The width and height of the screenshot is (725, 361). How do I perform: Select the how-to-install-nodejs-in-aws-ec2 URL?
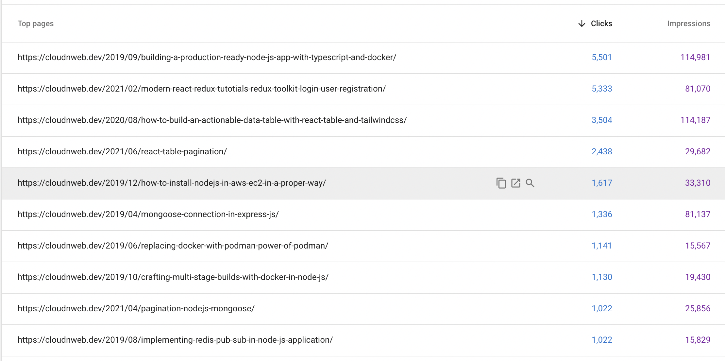(x=172, y=183)
